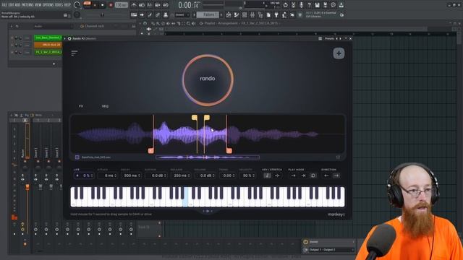Screen dimensions: 463x260
Task: Move the master mixer fader
Action: [27, 187]
